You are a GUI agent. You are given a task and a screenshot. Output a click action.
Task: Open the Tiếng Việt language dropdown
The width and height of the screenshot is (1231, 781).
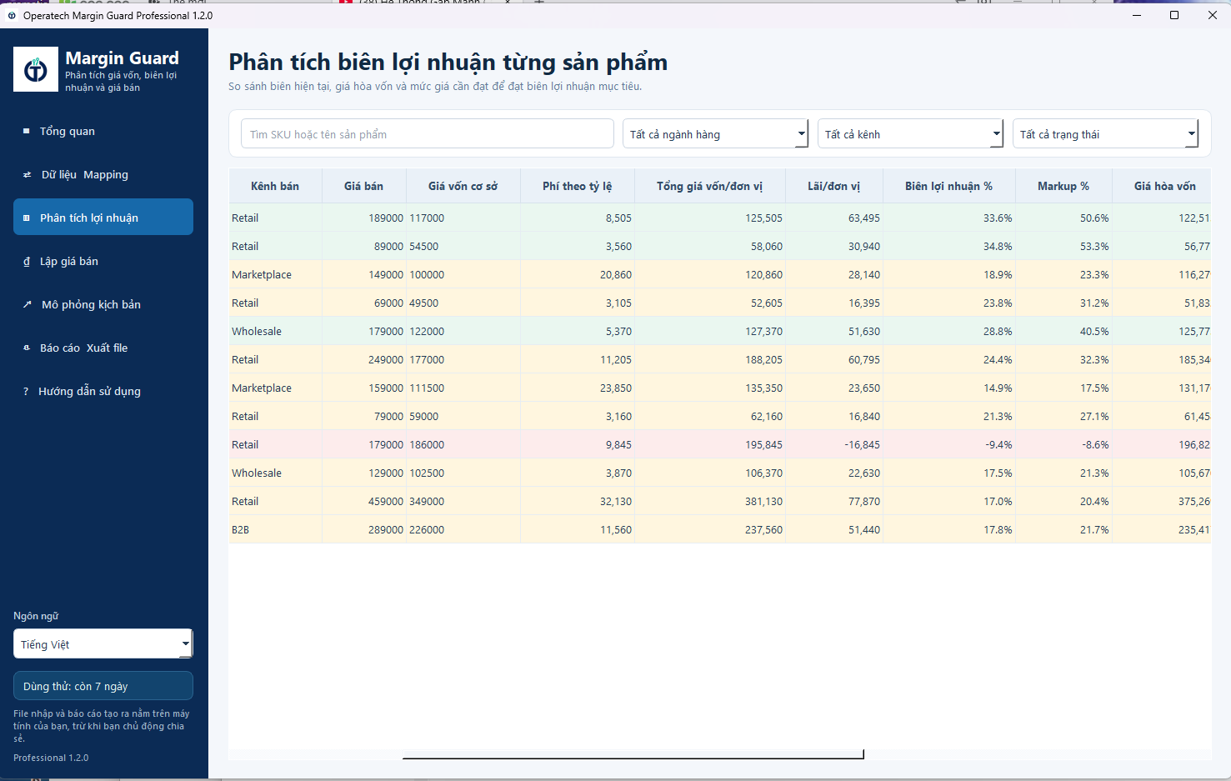[x=103, y=644]
